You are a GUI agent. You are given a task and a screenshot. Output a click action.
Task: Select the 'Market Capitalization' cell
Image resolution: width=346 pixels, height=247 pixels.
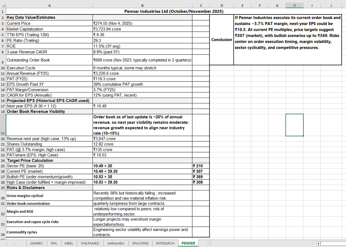[x=49, y=29]
